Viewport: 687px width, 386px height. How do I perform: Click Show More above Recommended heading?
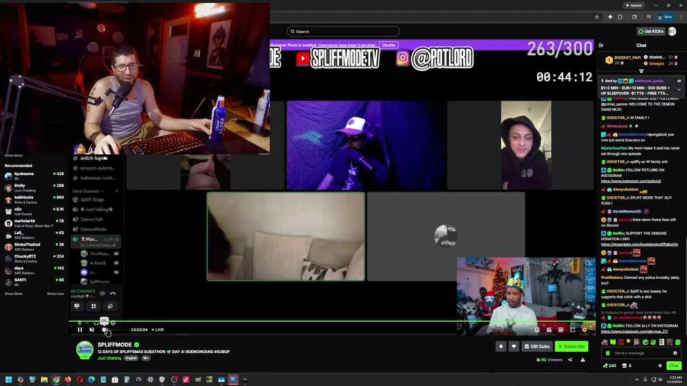[13, 155]
